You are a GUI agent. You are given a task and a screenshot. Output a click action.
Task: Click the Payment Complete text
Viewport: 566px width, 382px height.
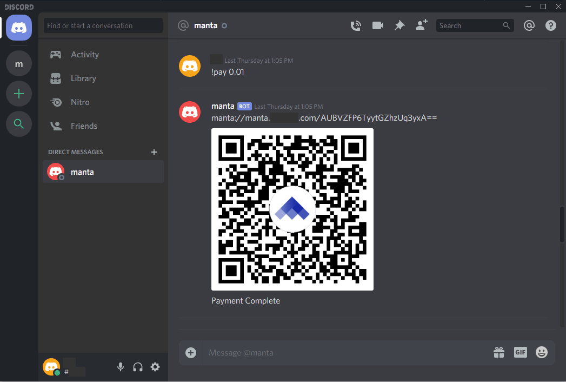(246, 301)
